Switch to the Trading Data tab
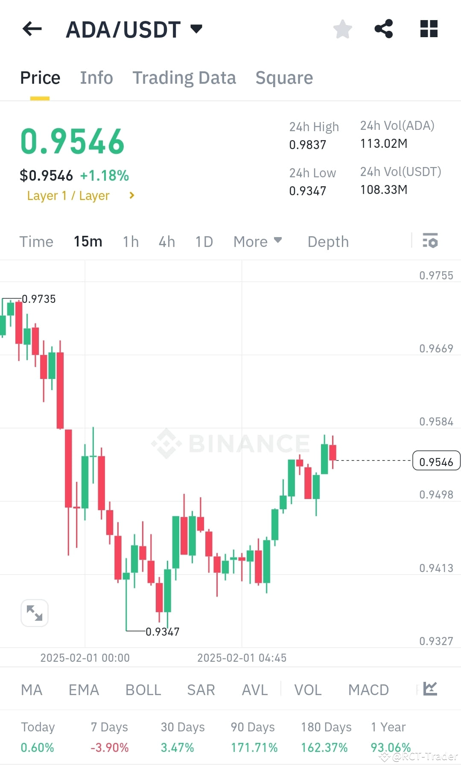 (184, 77)
